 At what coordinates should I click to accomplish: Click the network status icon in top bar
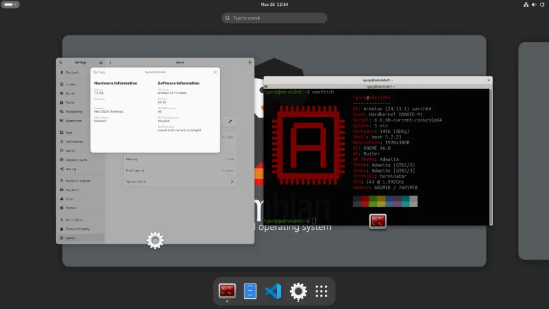coord(526,5)
